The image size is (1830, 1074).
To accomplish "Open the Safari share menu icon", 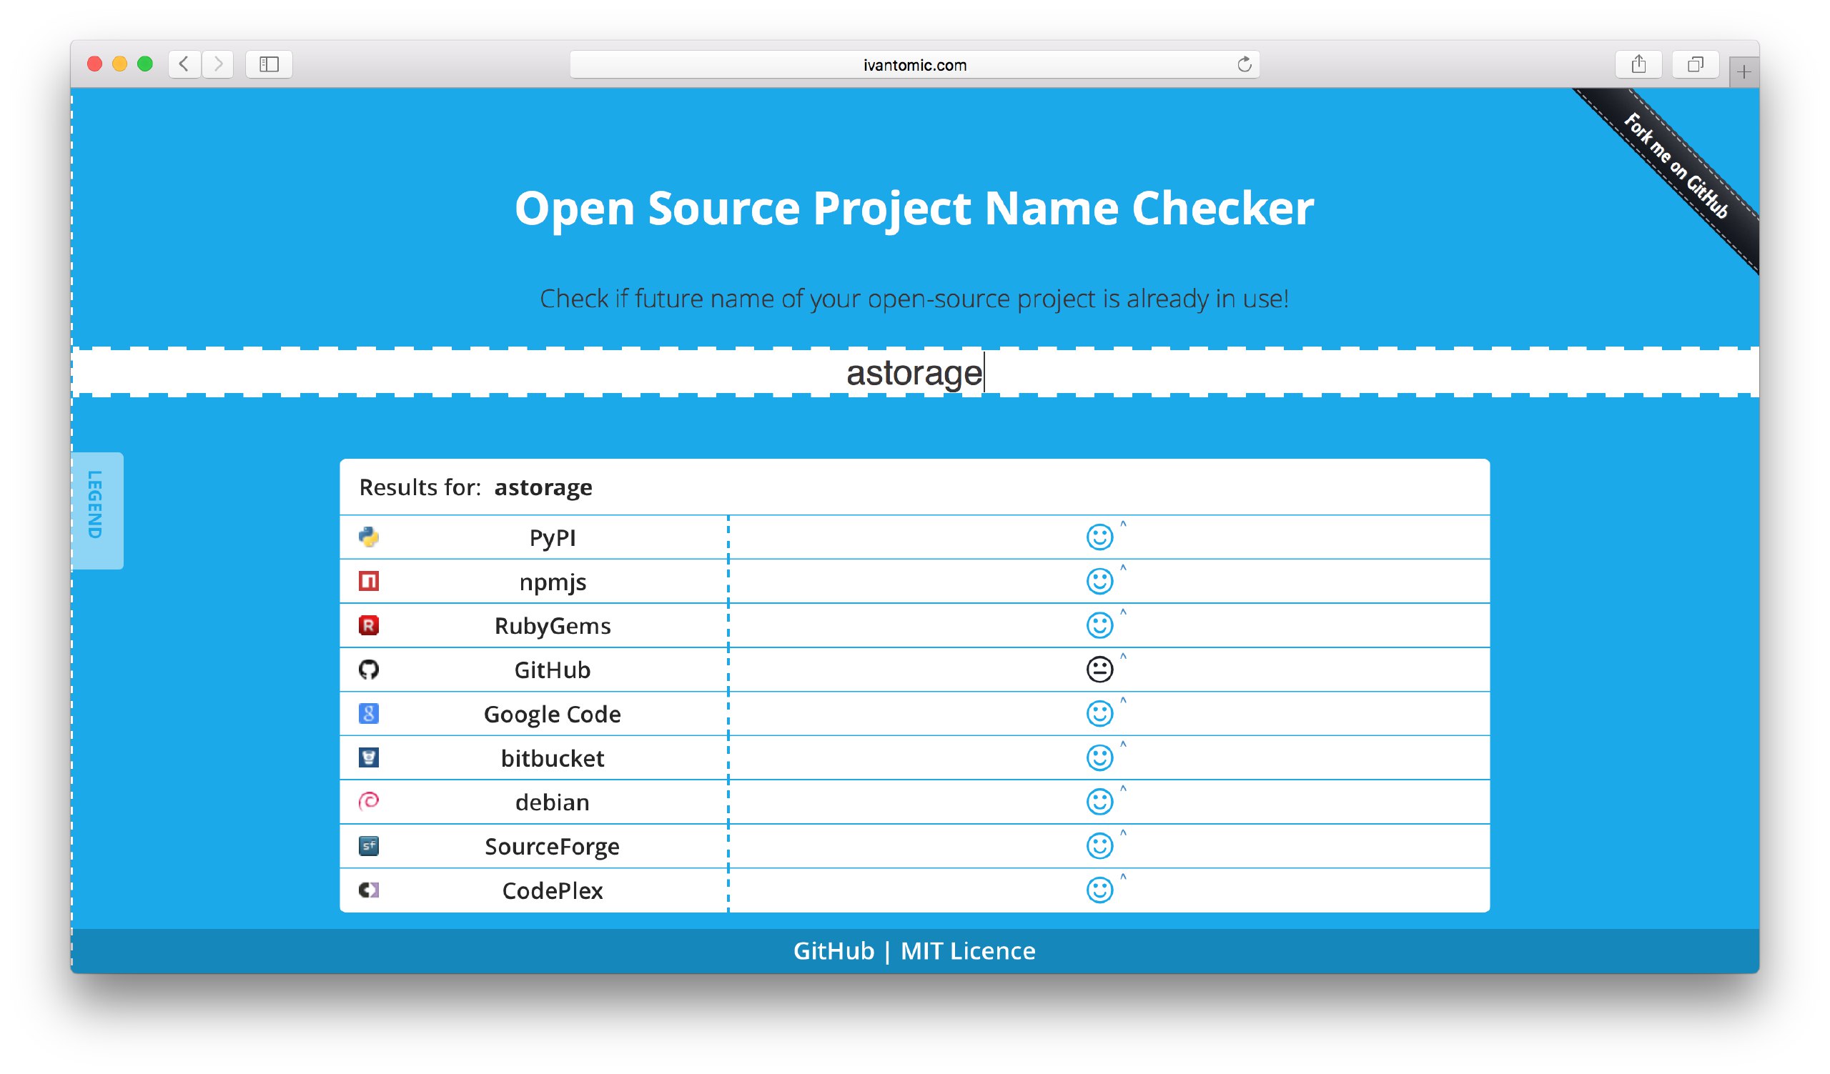I will tap(1638, 64).
